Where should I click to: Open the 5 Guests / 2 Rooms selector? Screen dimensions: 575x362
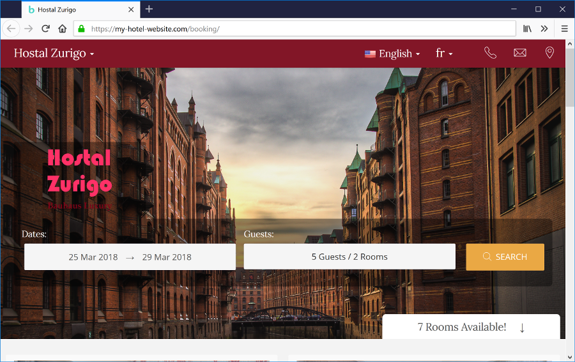point(349,257)
